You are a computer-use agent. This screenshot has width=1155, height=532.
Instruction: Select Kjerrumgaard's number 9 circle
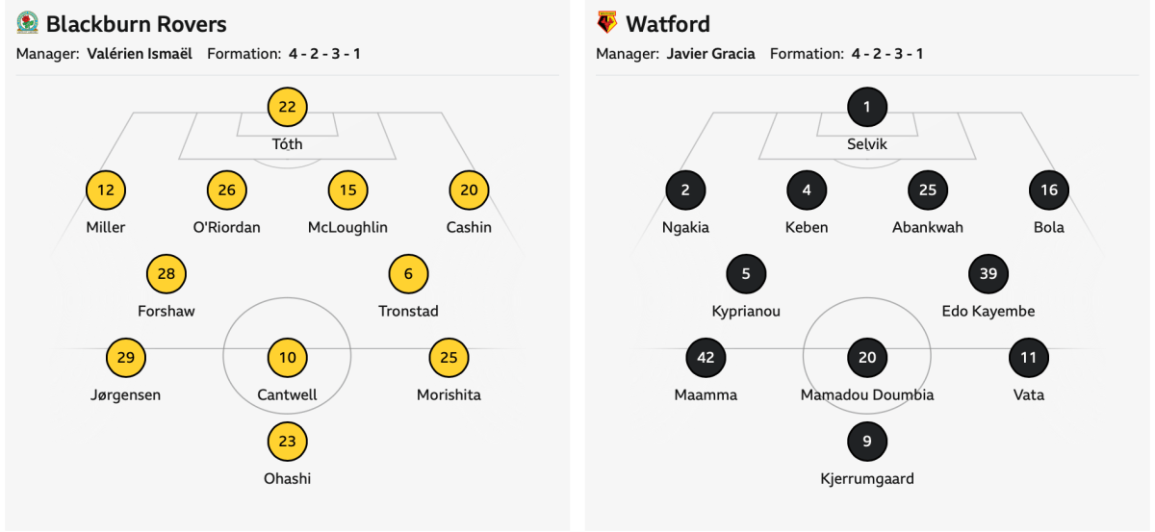tap(867, 442)
